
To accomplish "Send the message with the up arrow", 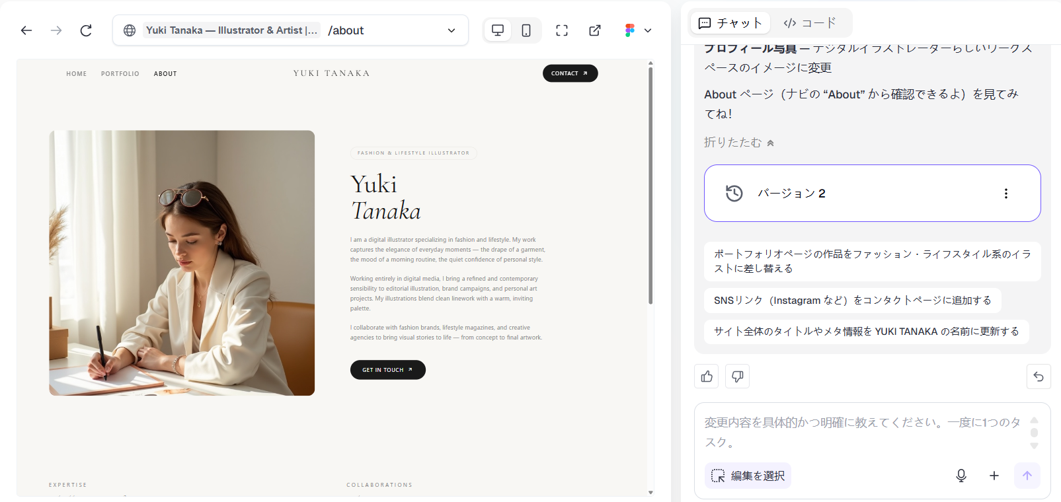I will 1027,476.
